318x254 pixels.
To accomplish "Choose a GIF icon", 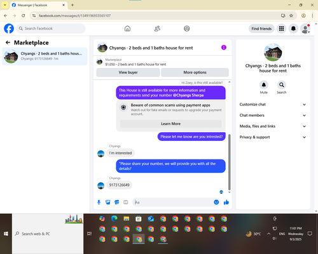I will (x=126, y=202).
